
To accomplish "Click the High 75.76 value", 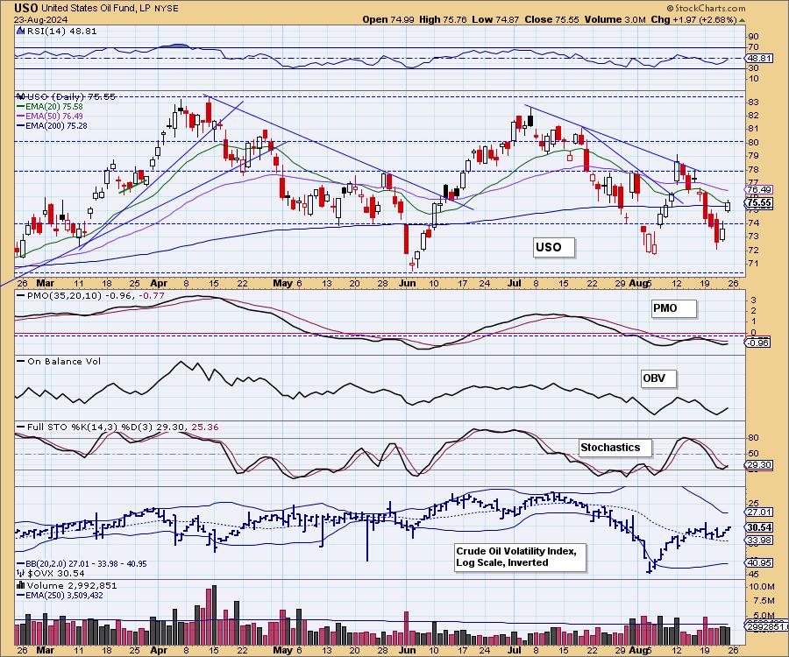I will click(x=443, y=19).
